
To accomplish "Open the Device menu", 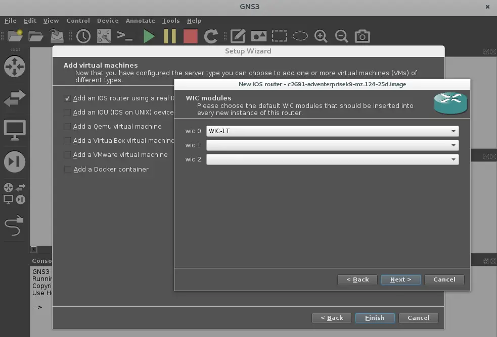I will (108, 21).
